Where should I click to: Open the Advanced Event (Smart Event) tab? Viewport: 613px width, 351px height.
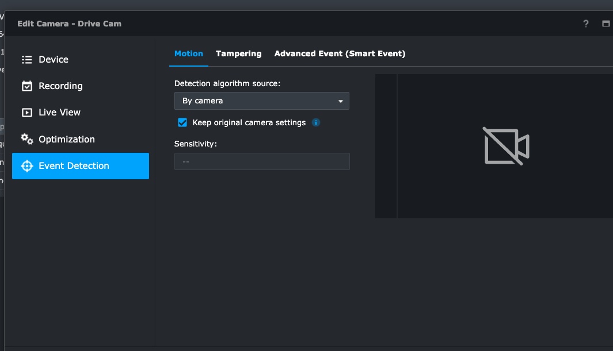tap(341, 53)
